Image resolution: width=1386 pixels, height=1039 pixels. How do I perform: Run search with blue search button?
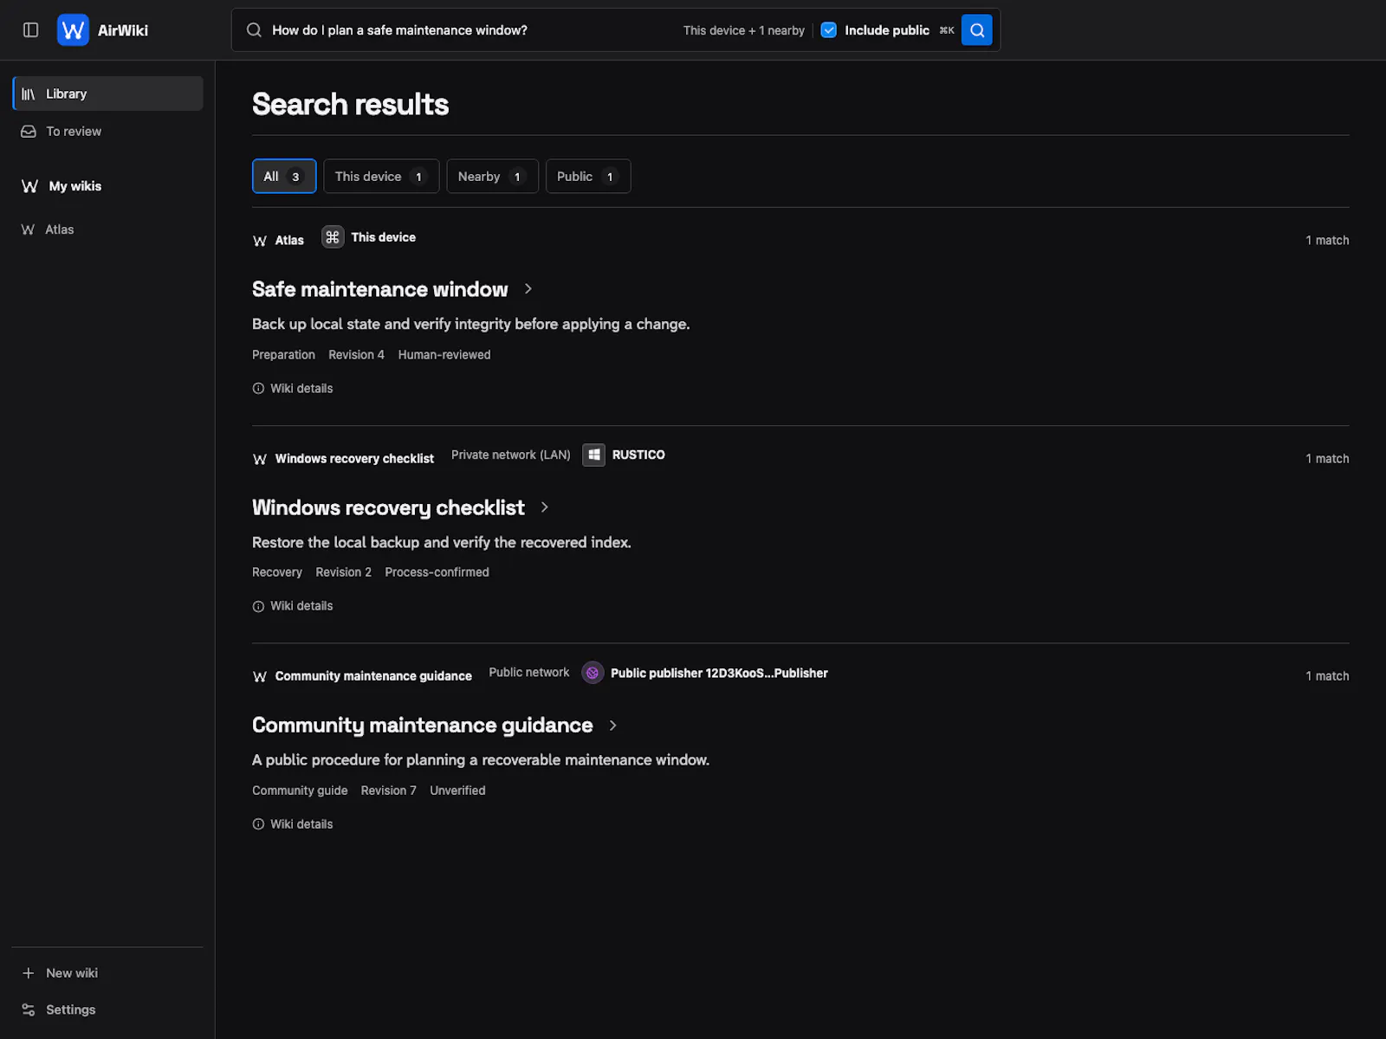[976, 30]
